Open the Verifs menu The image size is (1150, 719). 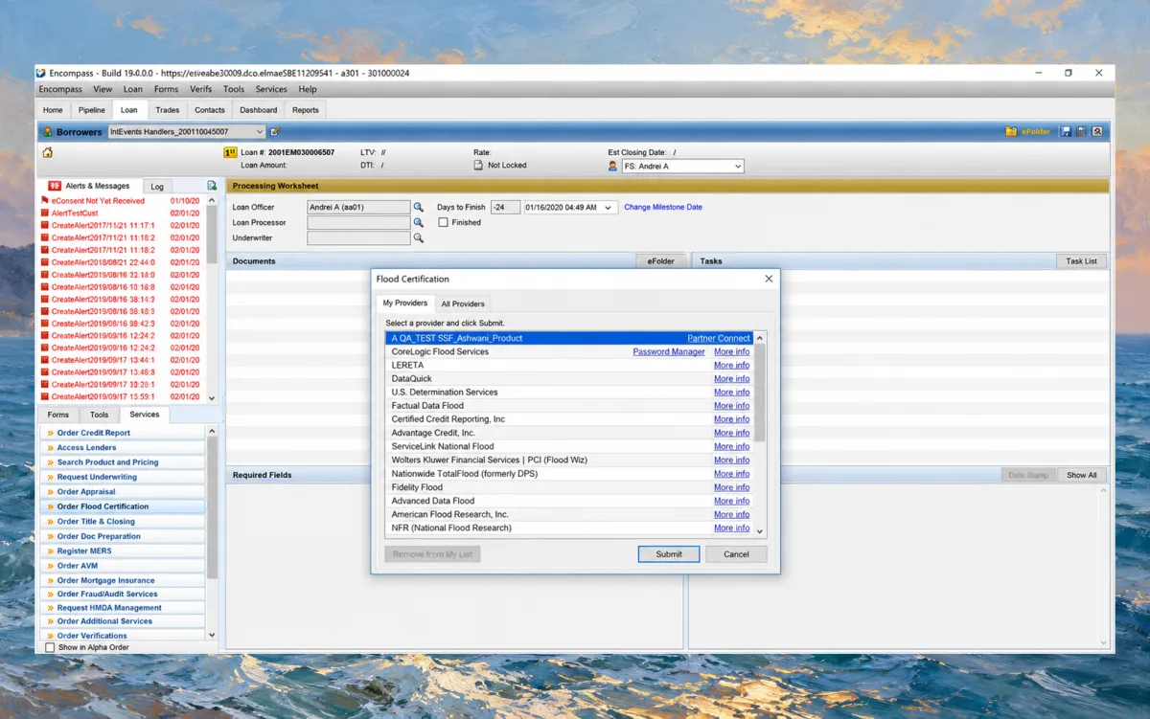pos(201,89)
